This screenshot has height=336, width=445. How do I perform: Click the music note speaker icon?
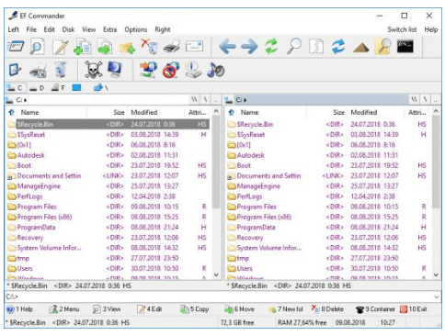216,70
